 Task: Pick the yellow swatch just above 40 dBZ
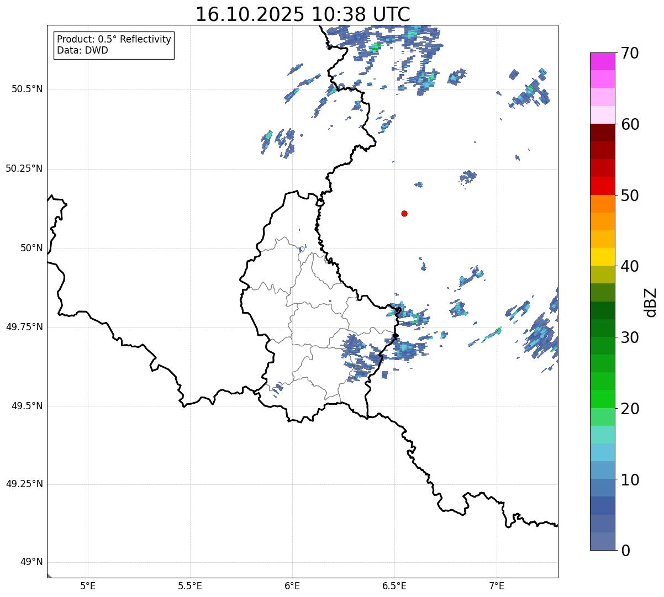[x=603, y=257]
